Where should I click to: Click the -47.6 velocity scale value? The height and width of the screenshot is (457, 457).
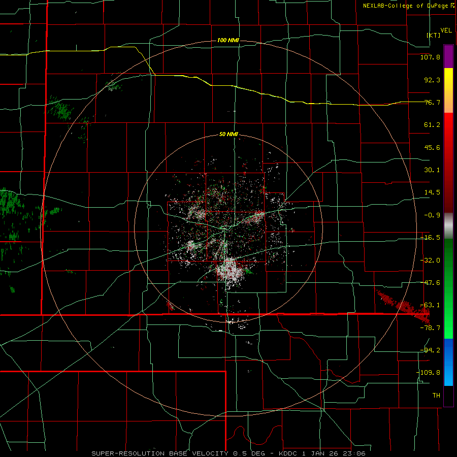point(430,283)
